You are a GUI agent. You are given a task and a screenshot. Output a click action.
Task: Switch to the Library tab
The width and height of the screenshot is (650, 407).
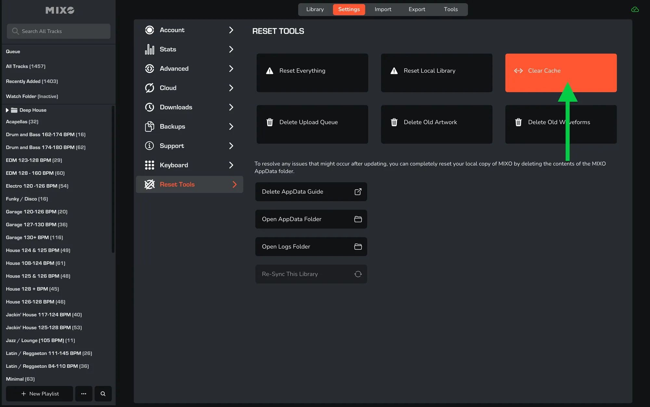click(x=315, y=9)
